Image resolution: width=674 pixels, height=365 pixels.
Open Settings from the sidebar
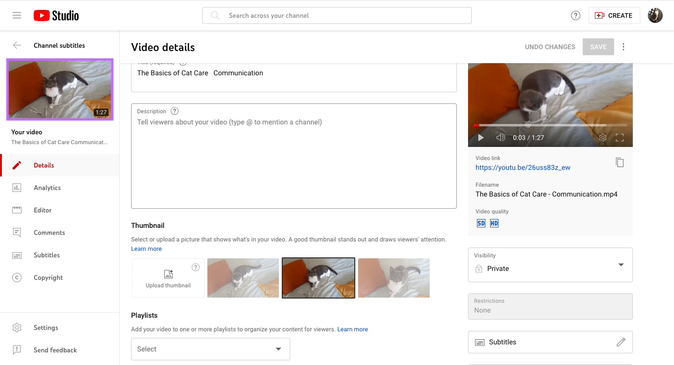45,327
